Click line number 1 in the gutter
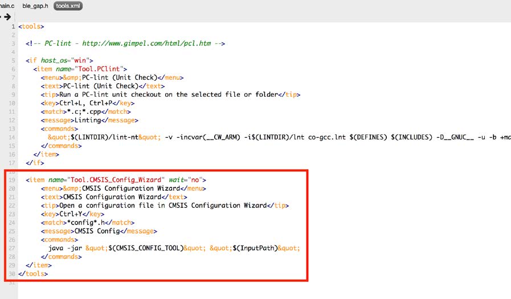The image size is (511, 299). click(x=13, y=26)
